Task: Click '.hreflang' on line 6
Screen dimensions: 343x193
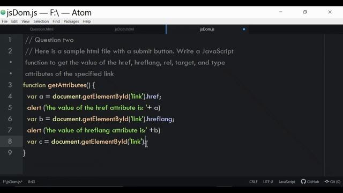Action: [159, 119]
